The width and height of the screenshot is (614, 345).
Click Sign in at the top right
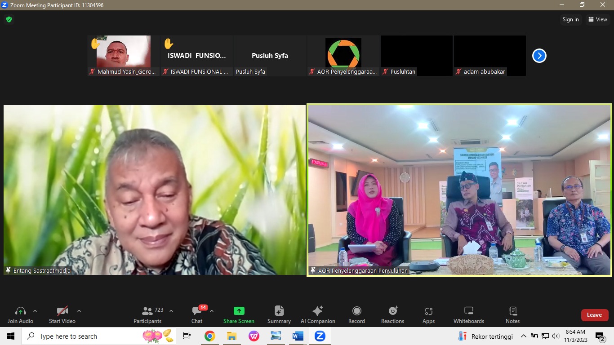pyautogui.click(x=570, y=19)
